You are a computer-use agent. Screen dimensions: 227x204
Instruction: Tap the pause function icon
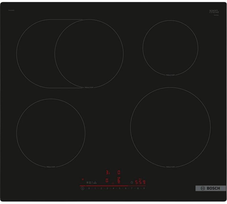pyautogui.click(x=87, y=182)
